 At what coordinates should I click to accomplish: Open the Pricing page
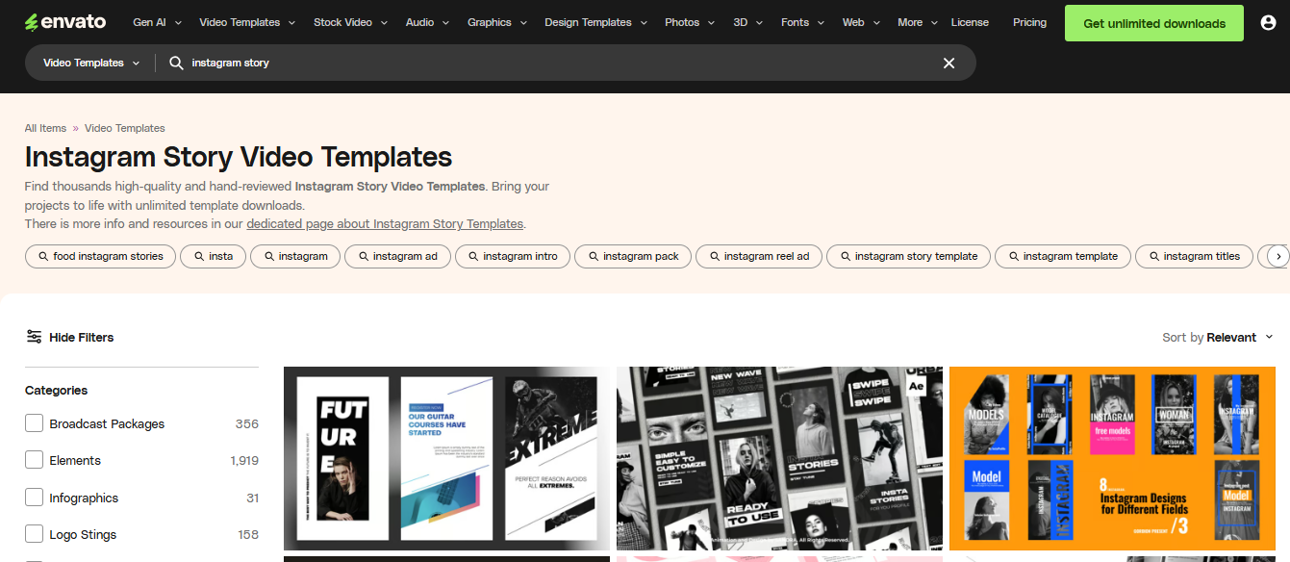click(x=1029, y=22)
